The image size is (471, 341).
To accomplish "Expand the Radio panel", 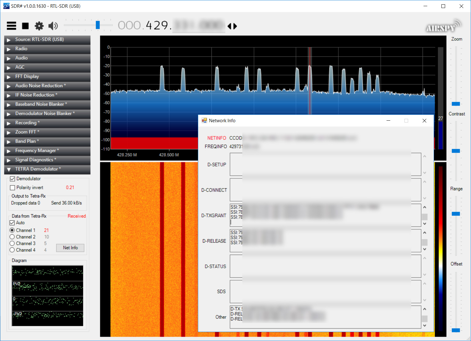I will pyautogui.click(x=47, y=49).
